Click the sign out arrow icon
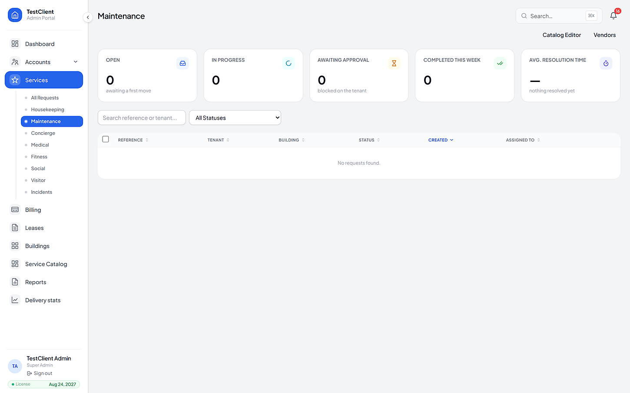630x393 pixels. tap(30, 373)
